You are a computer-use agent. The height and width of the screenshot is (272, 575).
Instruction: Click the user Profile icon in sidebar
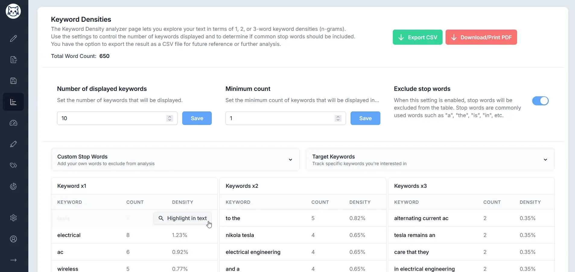pyautogui.click(x=14, y=239)
